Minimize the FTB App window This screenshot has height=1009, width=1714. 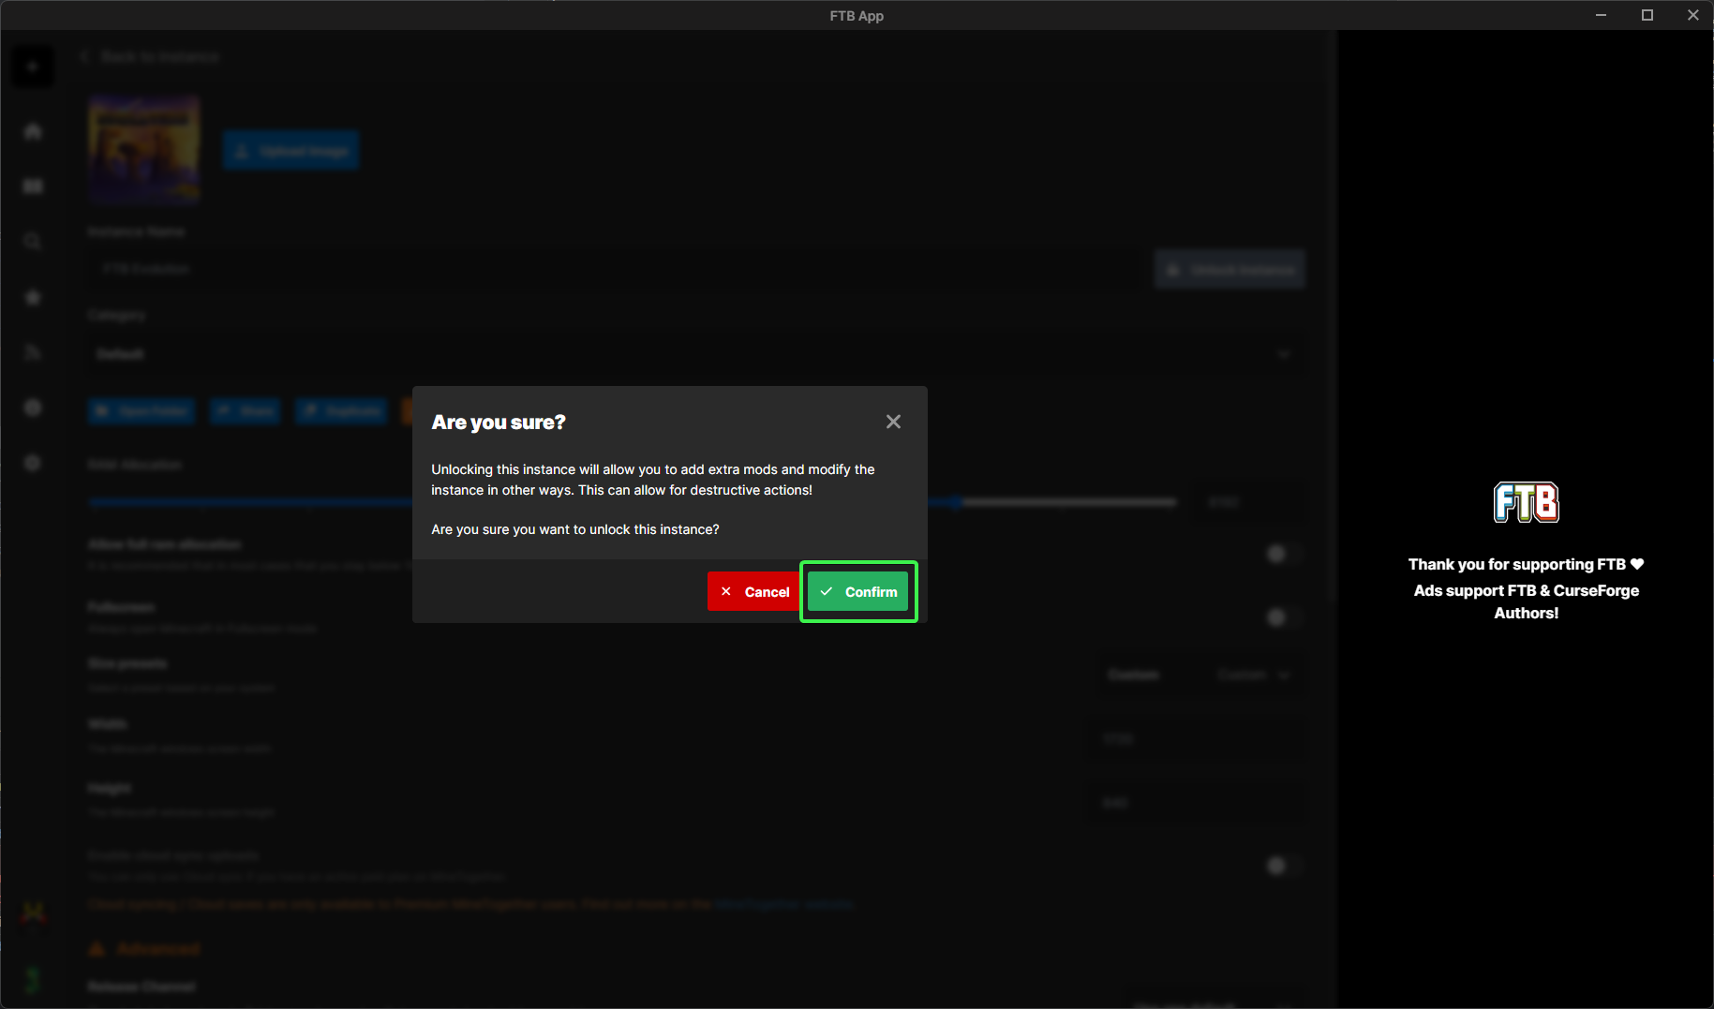[1602, 15]
